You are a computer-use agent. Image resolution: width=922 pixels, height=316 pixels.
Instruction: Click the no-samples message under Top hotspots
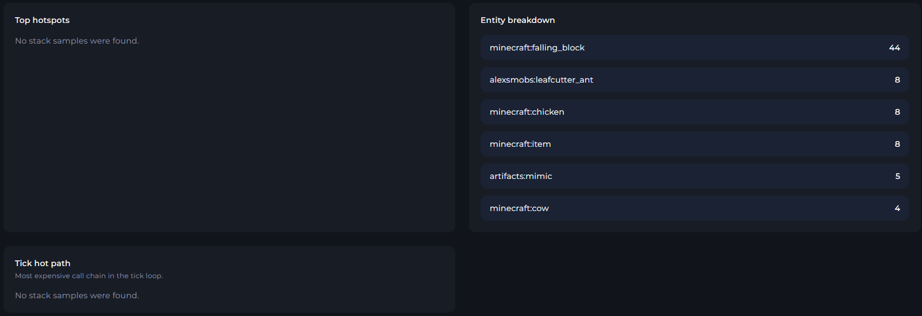[x=77, y=41]
